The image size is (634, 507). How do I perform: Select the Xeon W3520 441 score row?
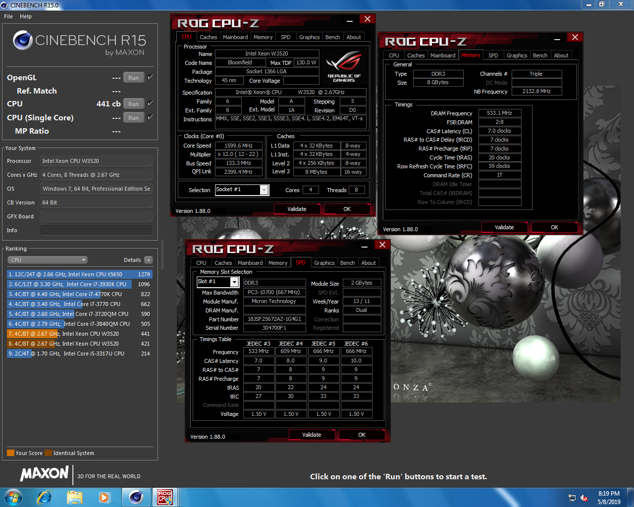[79, 334]
